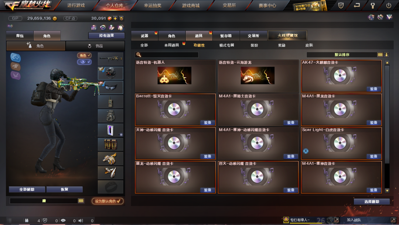Click the sort direction arrow button
Viewport: 399px width, 225px height.
(x=386, y=55)
